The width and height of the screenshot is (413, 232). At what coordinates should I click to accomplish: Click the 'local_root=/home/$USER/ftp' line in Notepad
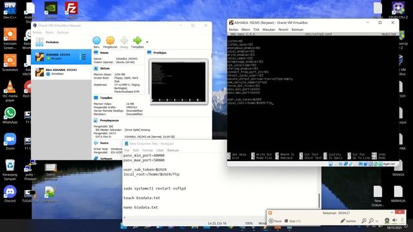(x=152, y=174)
